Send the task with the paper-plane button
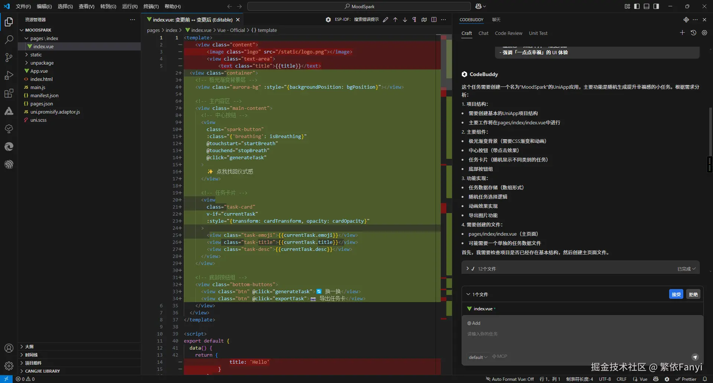Viewport: 713px width, 383px height. click(695, 357)
